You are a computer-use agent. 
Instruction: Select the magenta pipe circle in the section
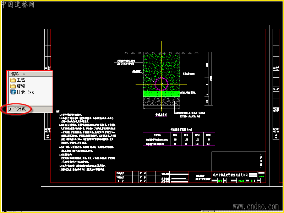coord(162,84)
